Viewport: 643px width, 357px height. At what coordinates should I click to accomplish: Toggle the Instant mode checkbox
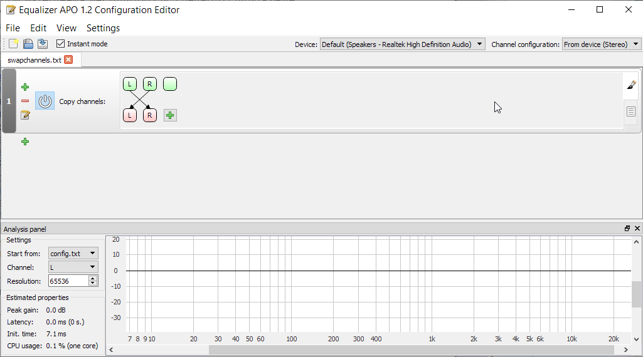pyautogui.click(x=61, y=43)
